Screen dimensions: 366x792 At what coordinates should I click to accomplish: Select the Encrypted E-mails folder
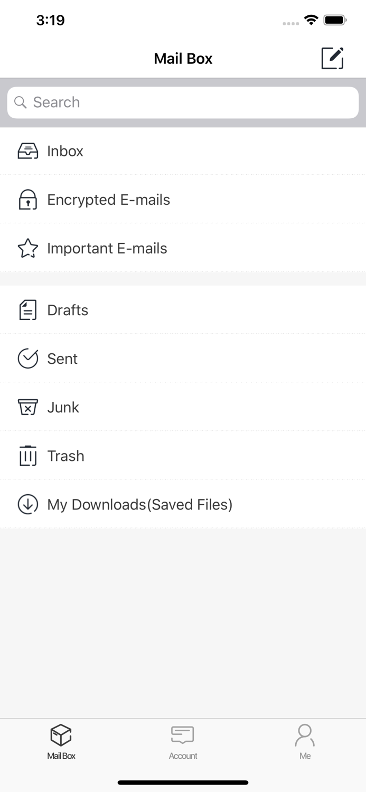click(x=109, y=199)
